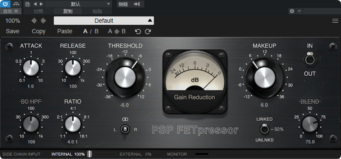Click the EXTERNAL 0% label

pos(135,154)
